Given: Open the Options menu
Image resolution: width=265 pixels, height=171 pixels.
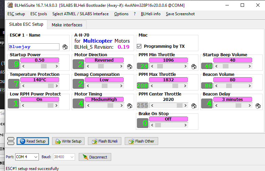Looking at the screenshot, I should coord(121,14).
